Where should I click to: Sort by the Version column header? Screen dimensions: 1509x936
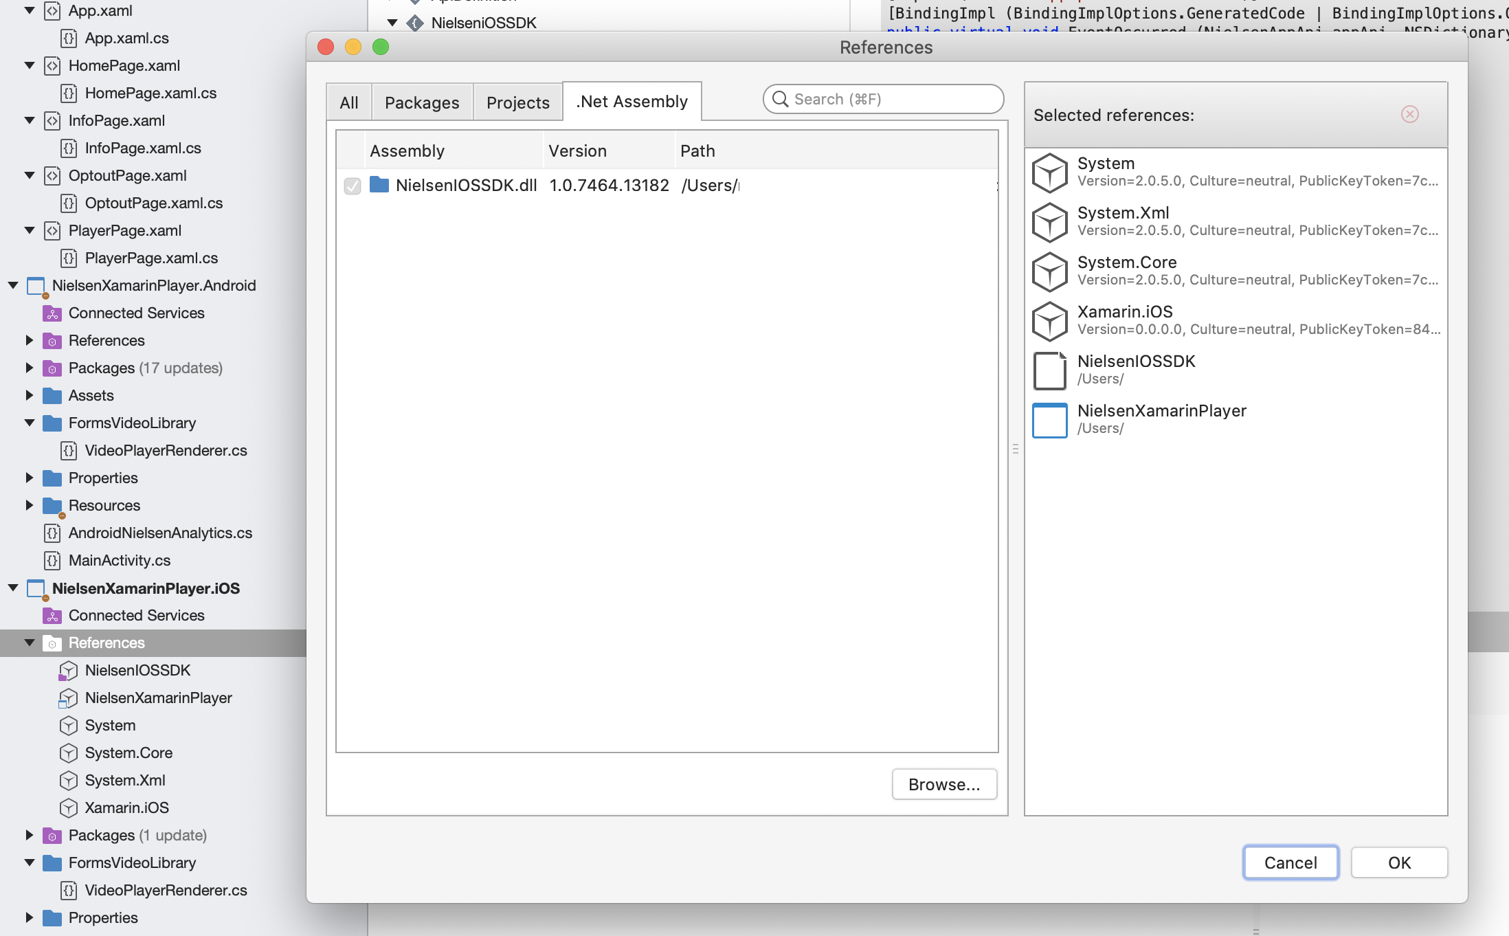[610, 151]
